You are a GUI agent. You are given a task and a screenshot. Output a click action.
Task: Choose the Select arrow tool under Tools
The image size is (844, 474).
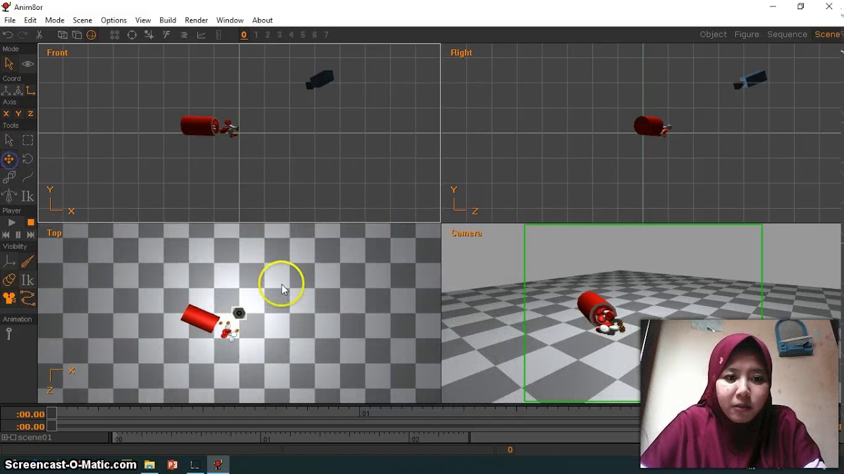click(9, 140)
